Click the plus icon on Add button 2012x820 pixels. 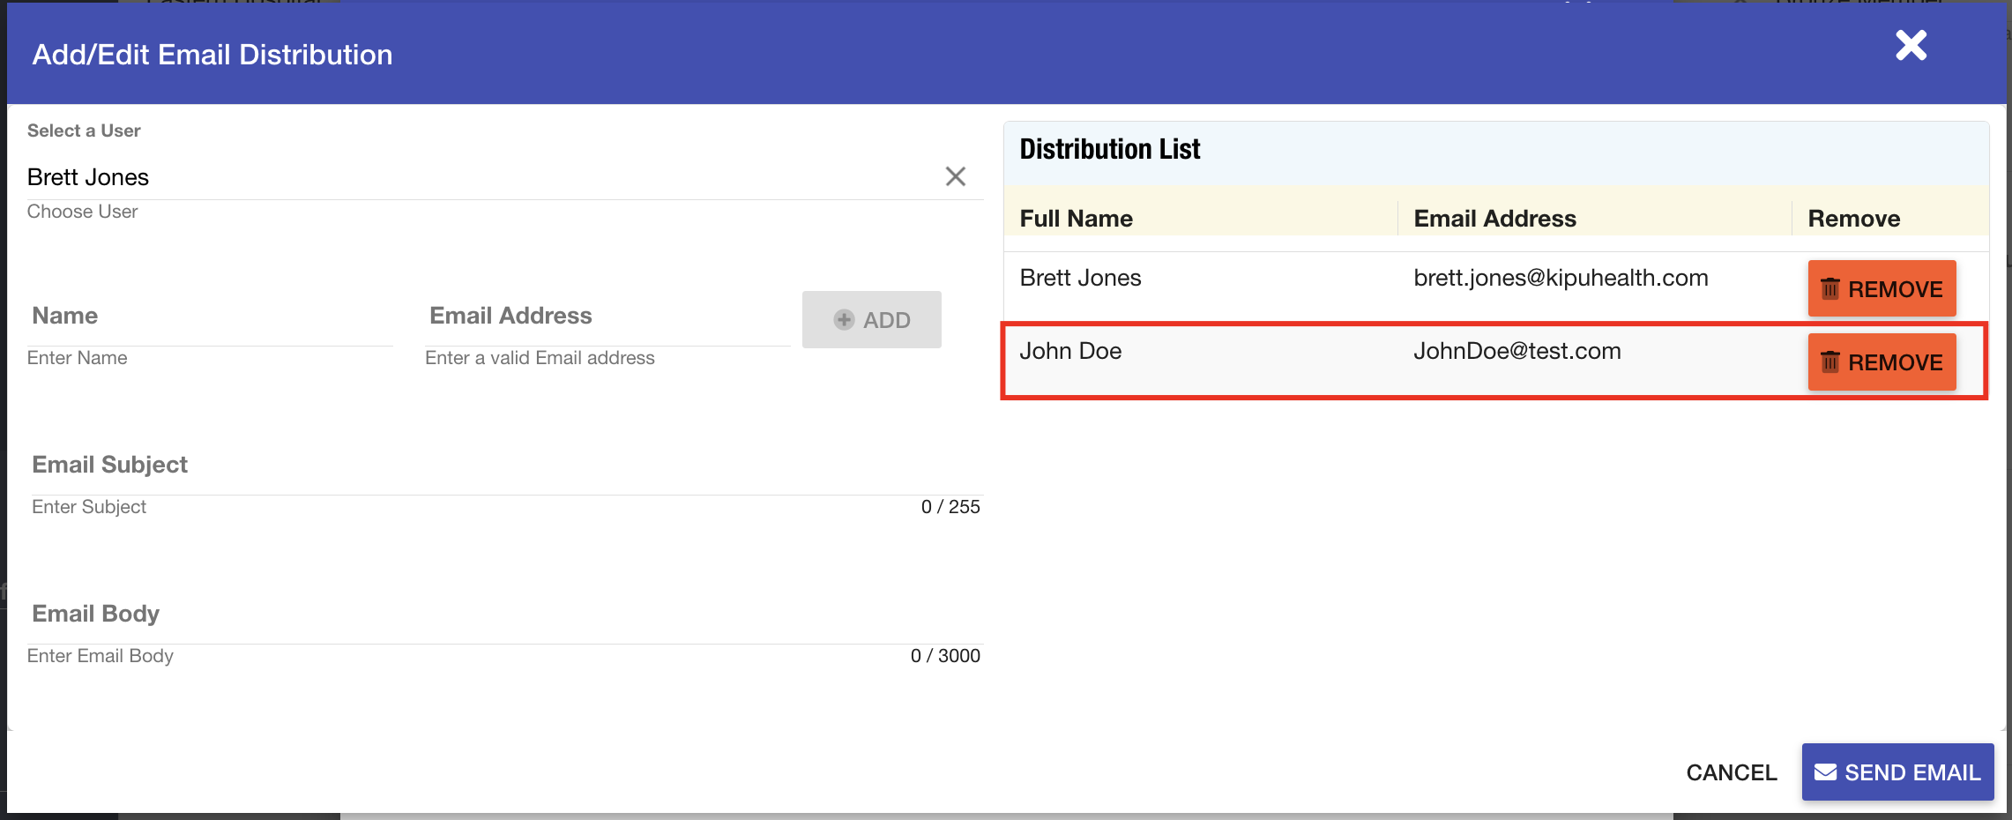[x=844, y=320]
